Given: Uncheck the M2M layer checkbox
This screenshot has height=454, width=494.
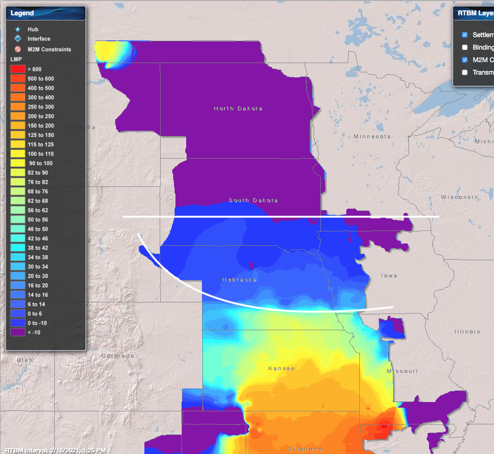Looking at the screenshot, I should [465, 60].
